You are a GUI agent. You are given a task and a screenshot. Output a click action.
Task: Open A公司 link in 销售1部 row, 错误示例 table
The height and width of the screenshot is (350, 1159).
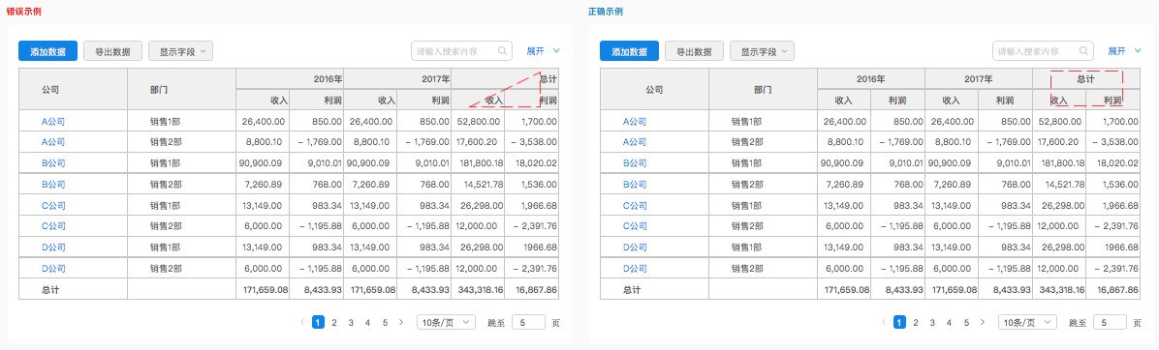(x=53, y=122)
